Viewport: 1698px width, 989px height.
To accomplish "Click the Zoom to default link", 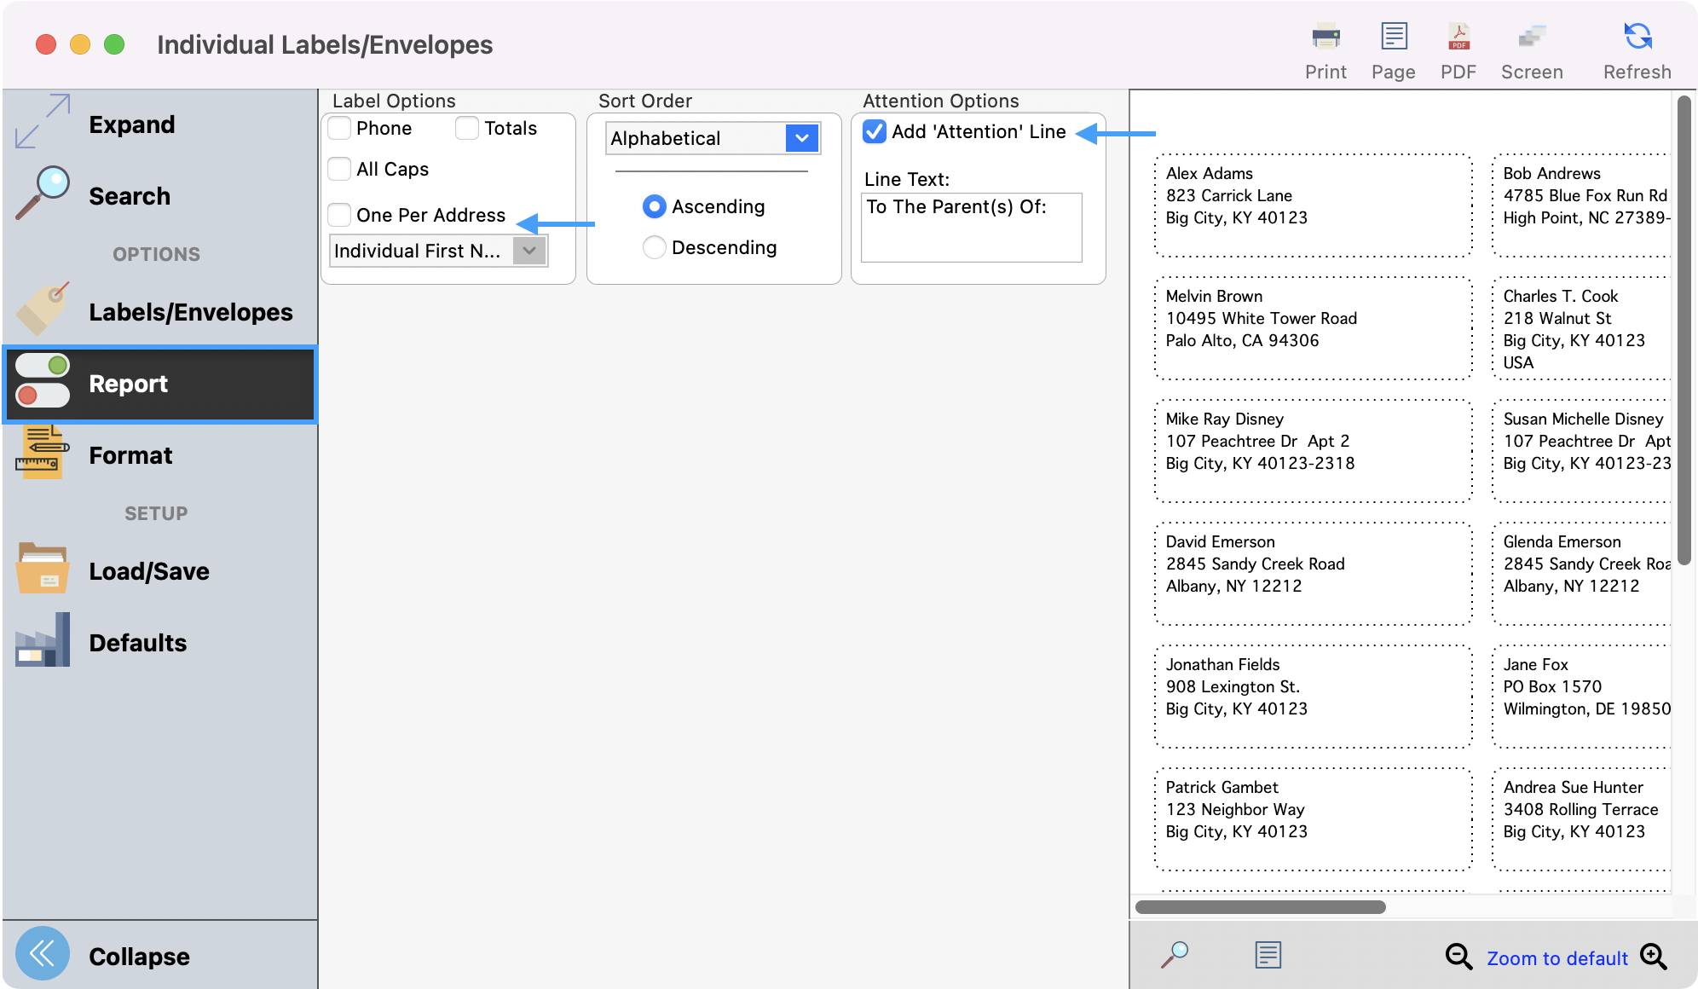I will [1556, 957].
